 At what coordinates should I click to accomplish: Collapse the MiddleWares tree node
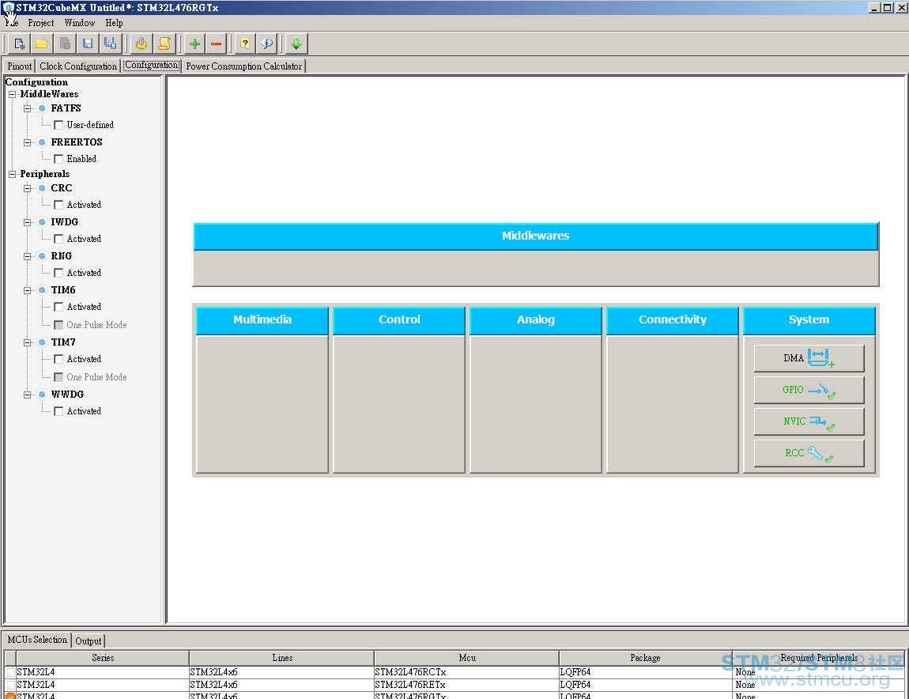tap(12, 94)
